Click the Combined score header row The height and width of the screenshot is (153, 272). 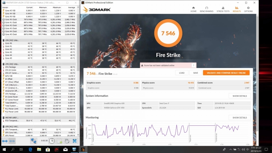[223, 83]
